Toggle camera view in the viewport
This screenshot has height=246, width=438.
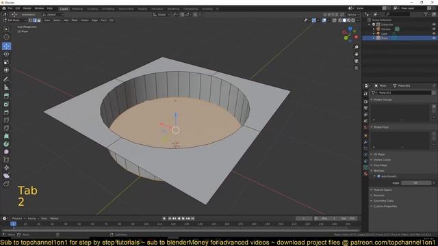[357, 61]
